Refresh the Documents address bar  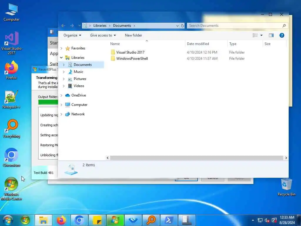click(182, 26)
